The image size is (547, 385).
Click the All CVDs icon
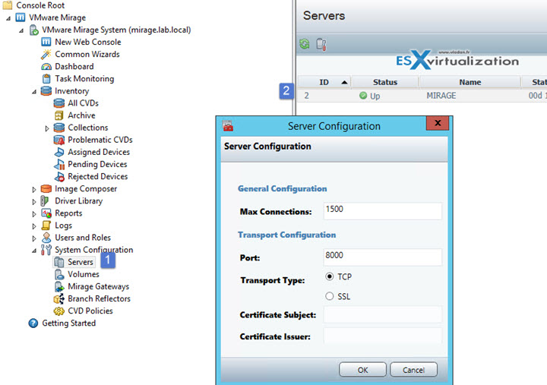pos(59,103)
